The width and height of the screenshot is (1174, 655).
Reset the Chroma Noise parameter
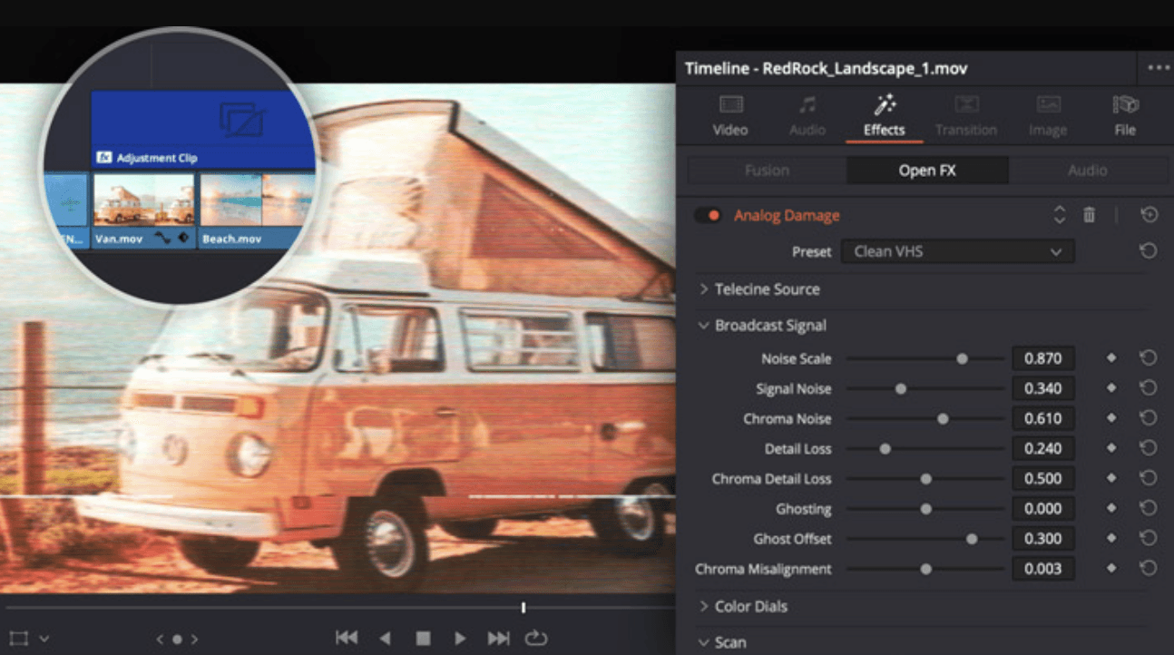coord(1149,418)
